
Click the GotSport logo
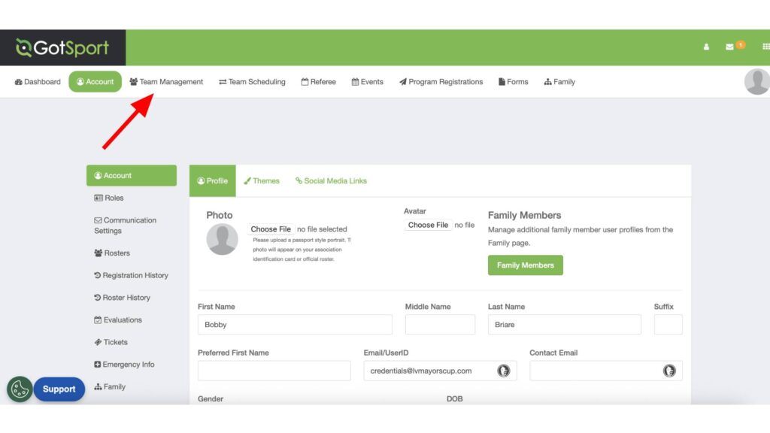(x=62, y=48)
